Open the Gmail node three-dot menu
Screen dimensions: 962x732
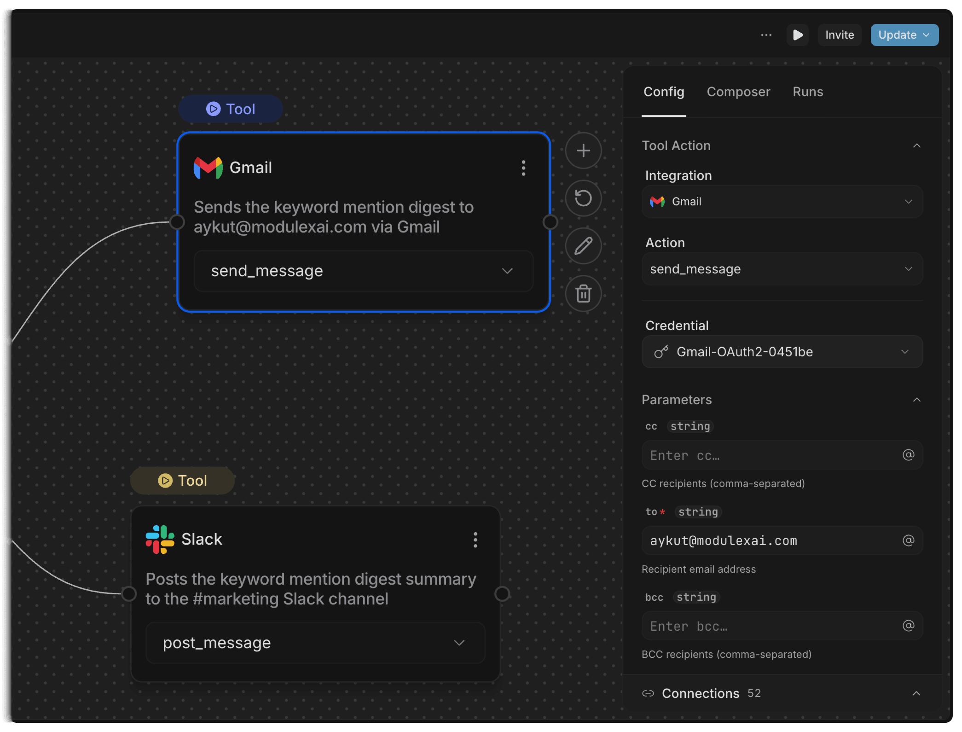523,168
